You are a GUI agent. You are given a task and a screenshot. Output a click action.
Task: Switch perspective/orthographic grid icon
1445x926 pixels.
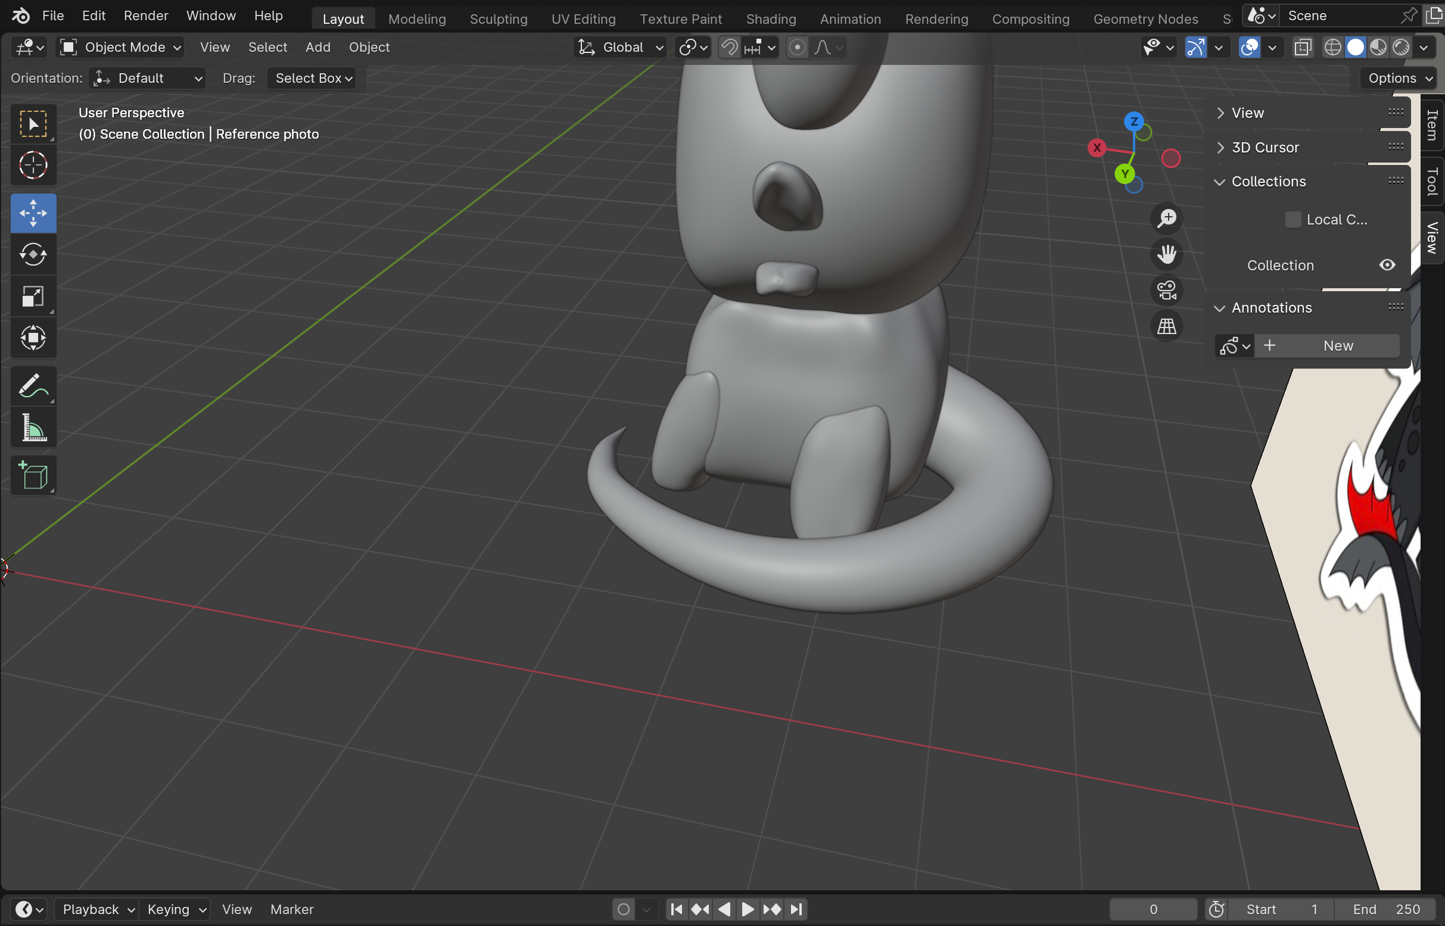point(1167,326)
